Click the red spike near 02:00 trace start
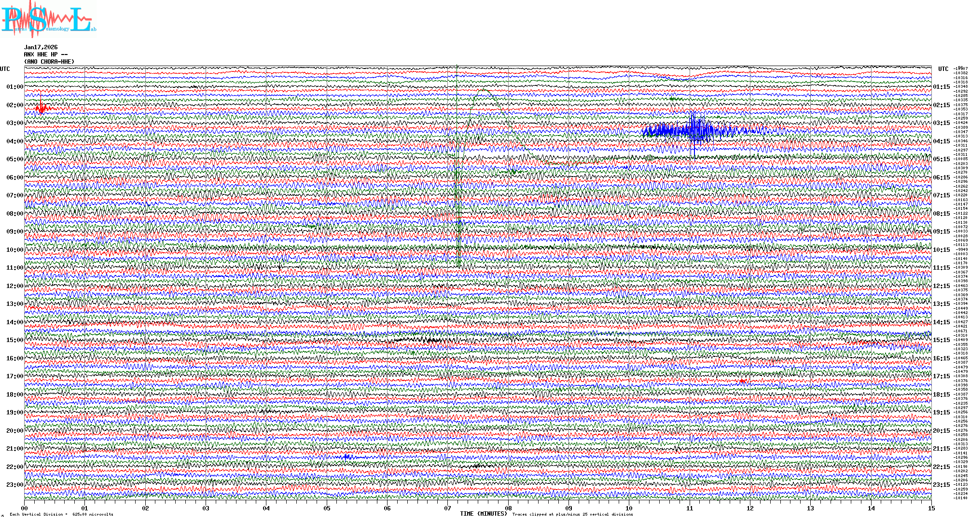Screen dimensions: 970x521 (x=42, y=108)
